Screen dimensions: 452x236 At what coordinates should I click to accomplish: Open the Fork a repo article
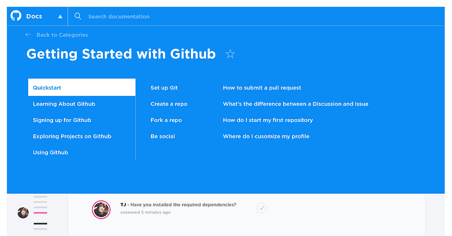pos(166,120)
